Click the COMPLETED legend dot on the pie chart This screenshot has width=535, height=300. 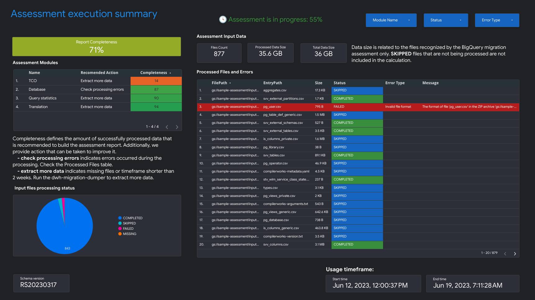[120, 218]
